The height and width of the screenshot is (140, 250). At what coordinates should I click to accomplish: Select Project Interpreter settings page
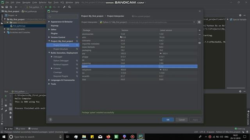click(x=63, y=45)
